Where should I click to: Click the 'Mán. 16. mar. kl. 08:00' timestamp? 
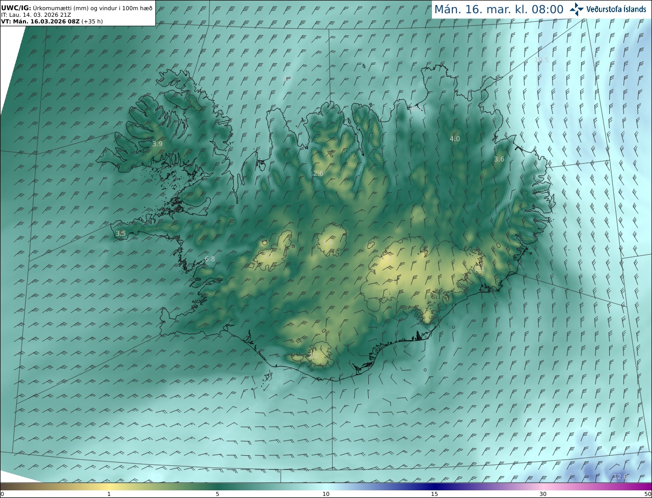point(499,9)
